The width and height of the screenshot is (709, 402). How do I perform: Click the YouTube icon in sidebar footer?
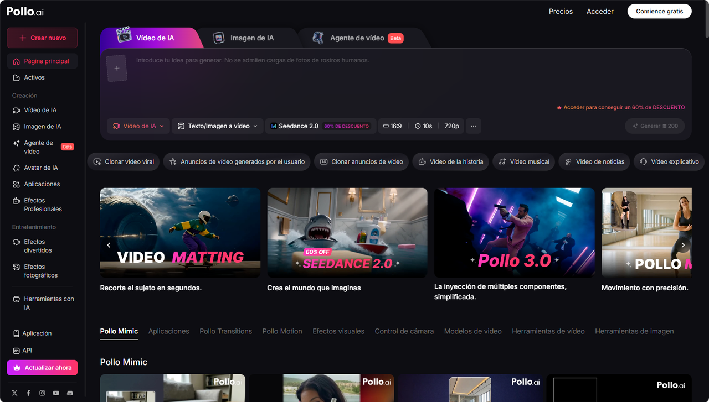(x=56, y=393)
